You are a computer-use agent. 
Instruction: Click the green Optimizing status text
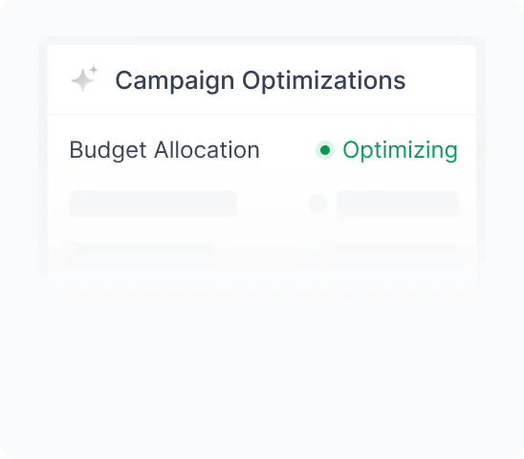400,150
